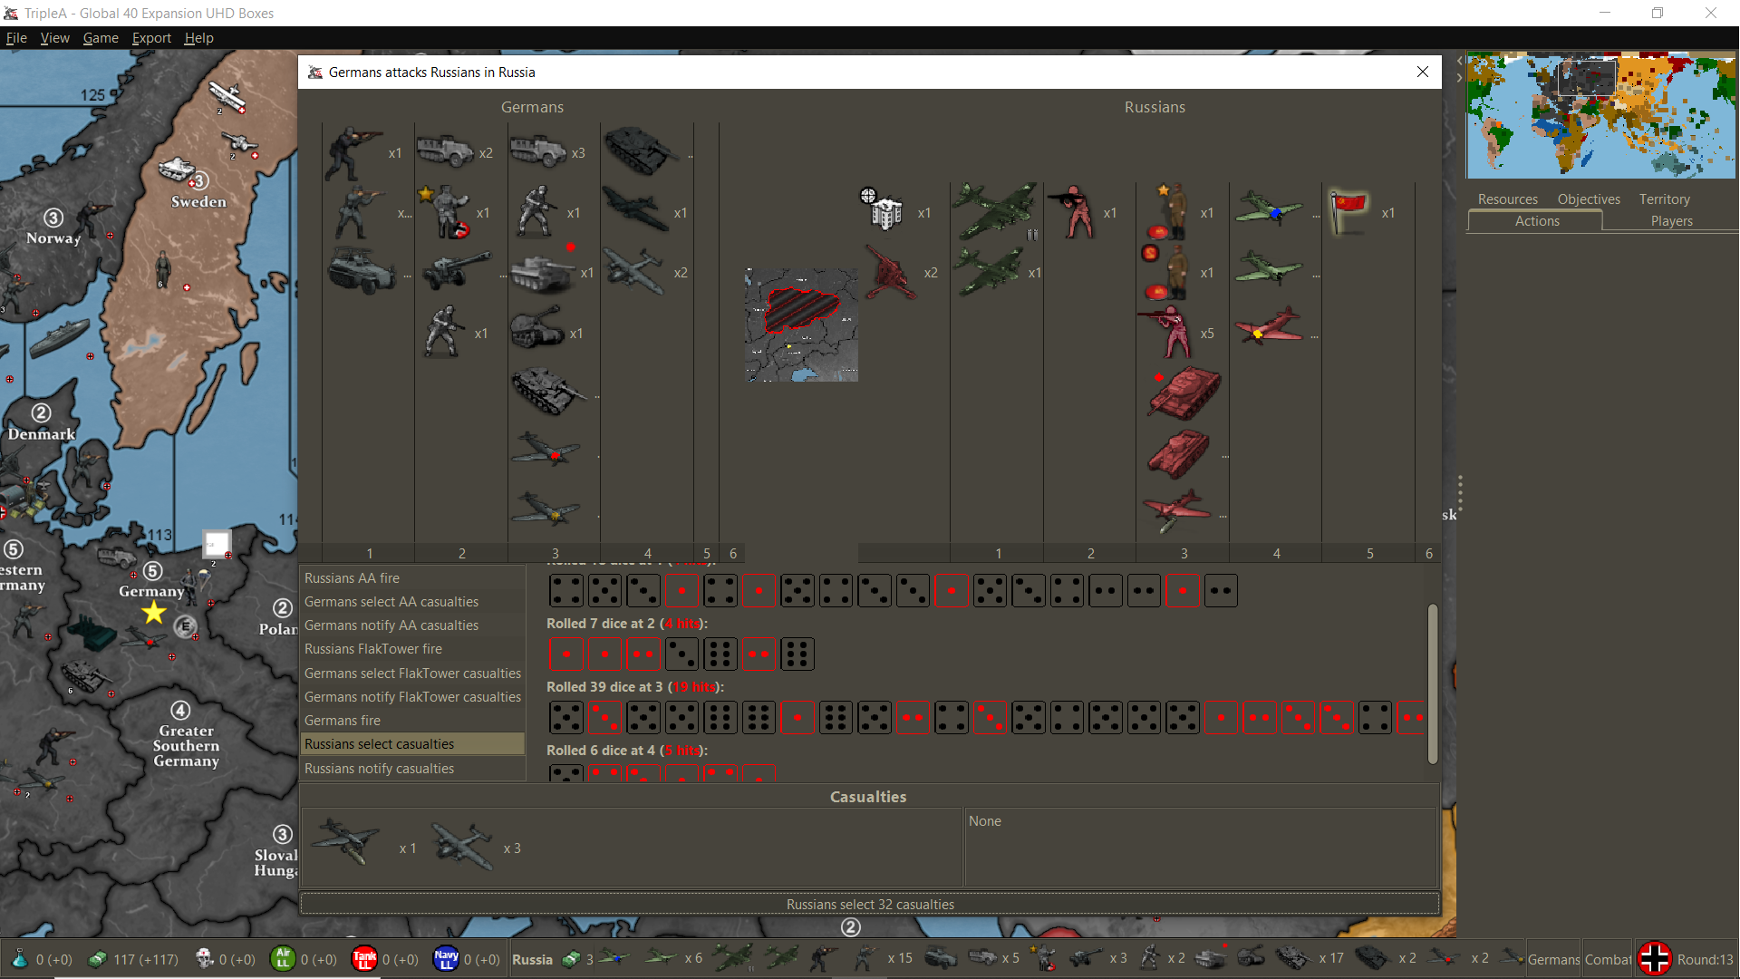Click the Russian green fighter with blue marker
This screenshot has width=1740, height=979.
1269,208
